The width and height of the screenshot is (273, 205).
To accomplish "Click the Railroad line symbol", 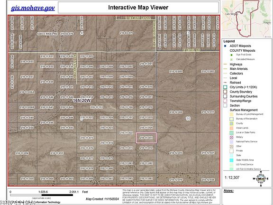I will click(x=225, y=83).
